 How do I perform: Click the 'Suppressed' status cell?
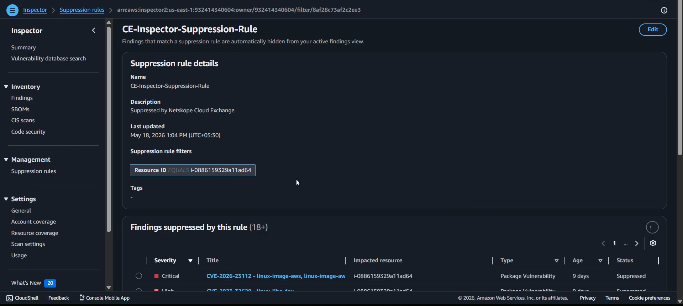[631, 276]
